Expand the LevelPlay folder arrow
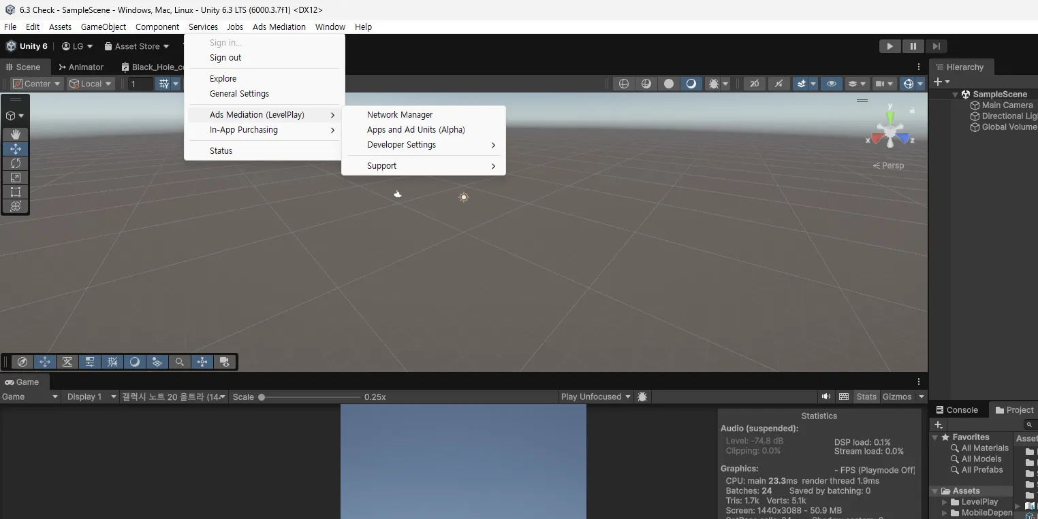Viewport: 1038px width, 519px height. tap(945, 502)
